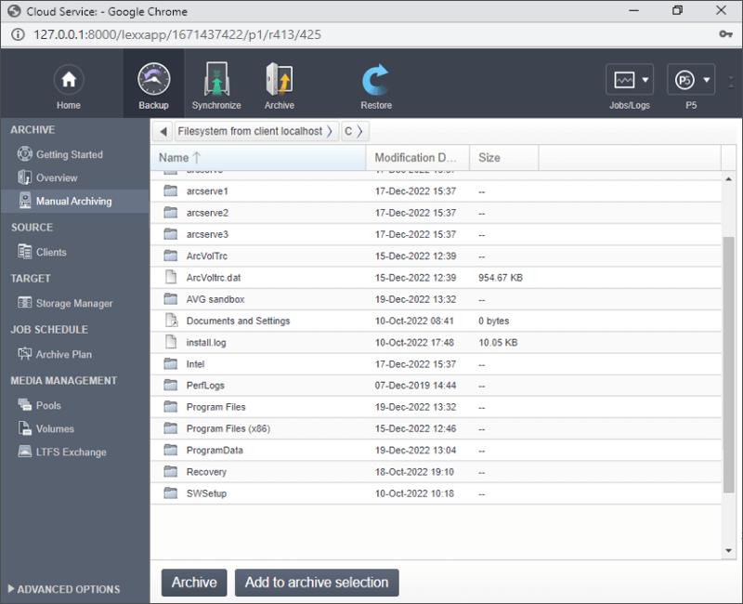The image size is (743, 604).
Task: Select the Recovery folder row
Action: pos(436,472)
